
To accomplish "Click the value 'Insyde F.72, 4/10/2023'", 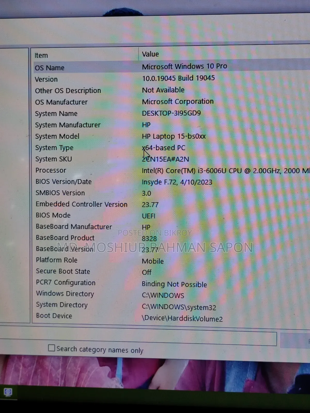I will tap(177, 182).
